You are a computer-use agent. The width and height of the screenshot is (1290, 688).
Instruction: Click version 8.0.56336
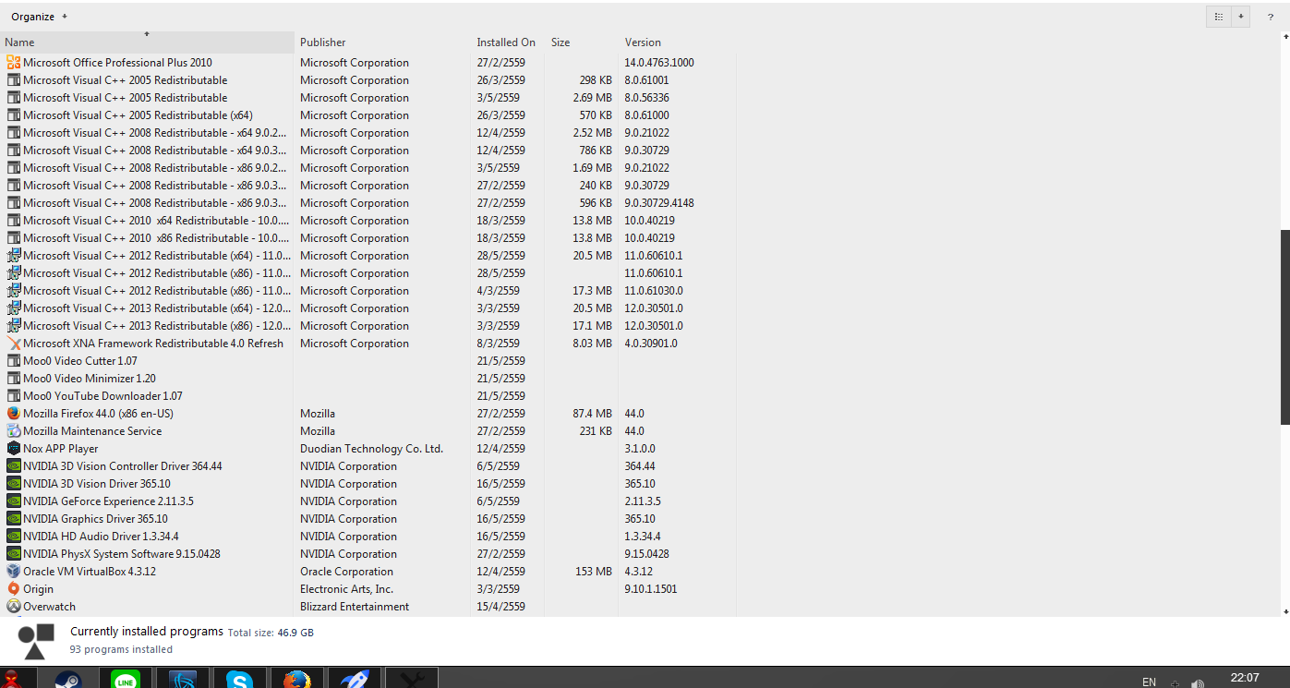tap(646, 98)
